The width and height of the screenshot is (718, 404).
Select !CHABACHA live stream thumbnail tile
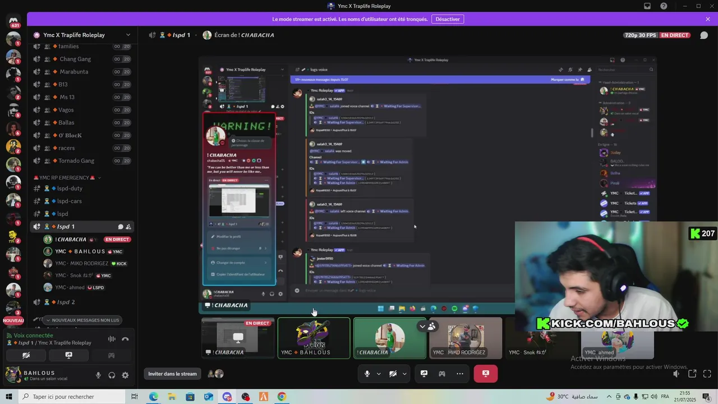(238, 338)
